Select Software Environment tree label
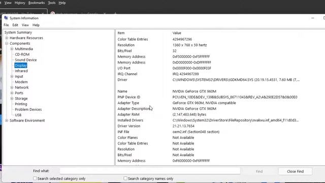Screen dimensions: 325x183 click(x=27, y=120)
